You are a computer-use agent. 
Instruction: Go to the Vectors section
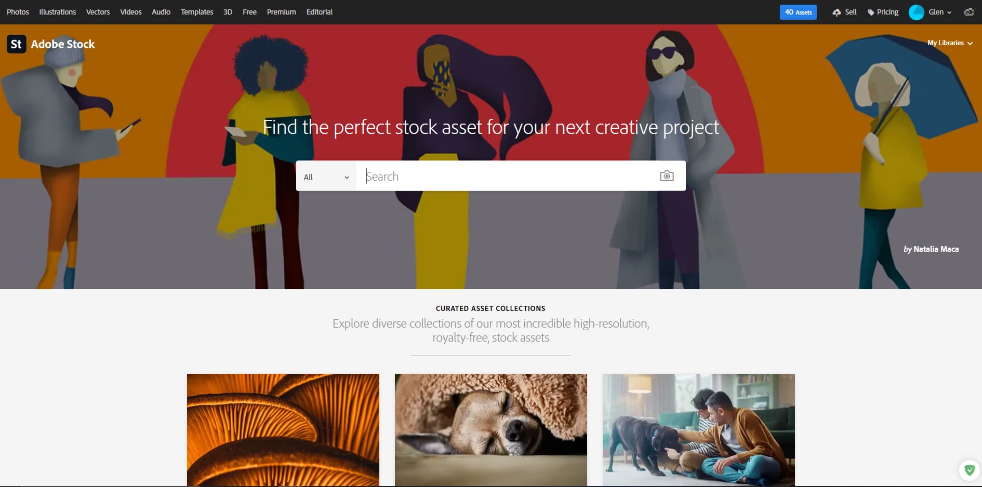tap(98, 12)
